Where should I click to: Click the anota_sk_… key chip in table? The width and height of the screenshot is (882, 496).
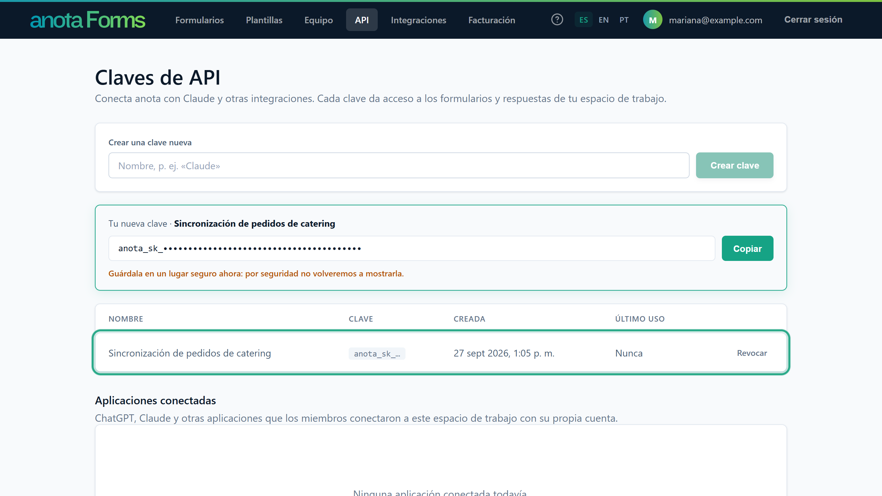click(x=377, y=354)
